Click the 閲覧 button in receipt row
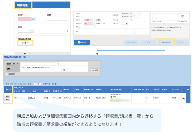The image size is (192, 134). 7,96
